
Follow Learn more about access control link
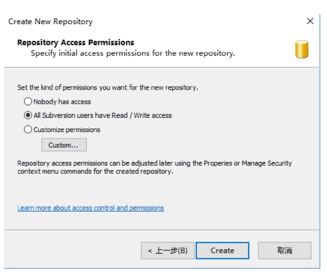(90, 208)
